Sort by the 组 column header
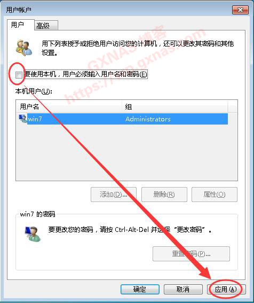 [175, 106]
